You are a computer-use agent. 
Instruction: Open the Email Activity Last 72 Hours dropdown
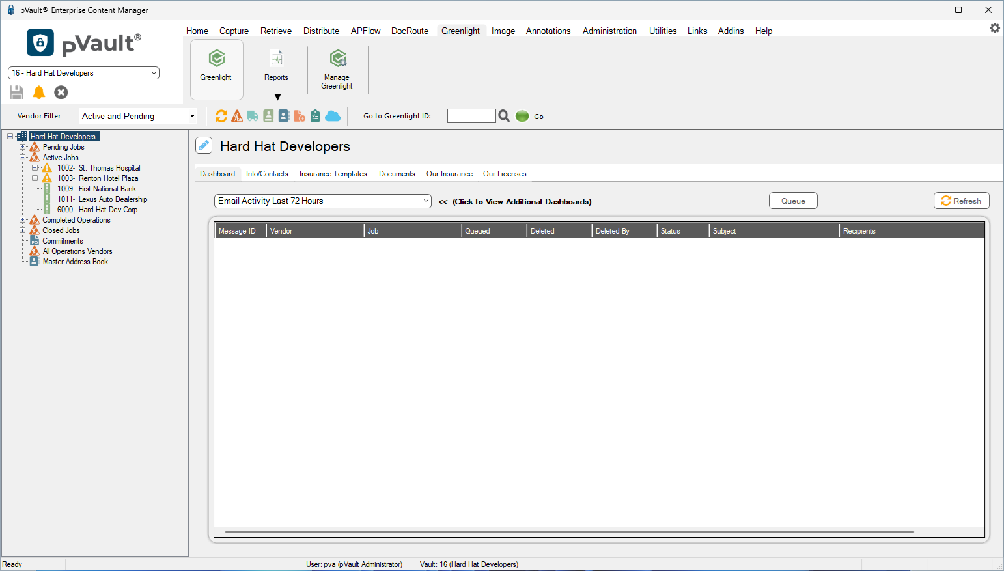[323, 201]
